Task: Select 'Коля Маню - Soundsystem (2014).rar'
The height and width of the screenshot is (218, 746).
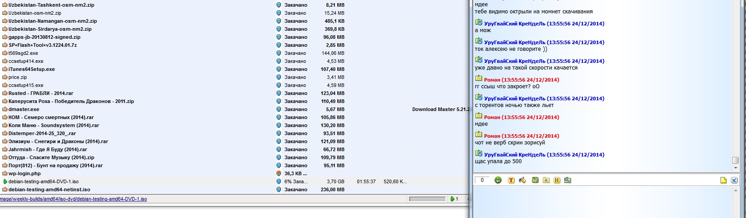Action: 54,125
